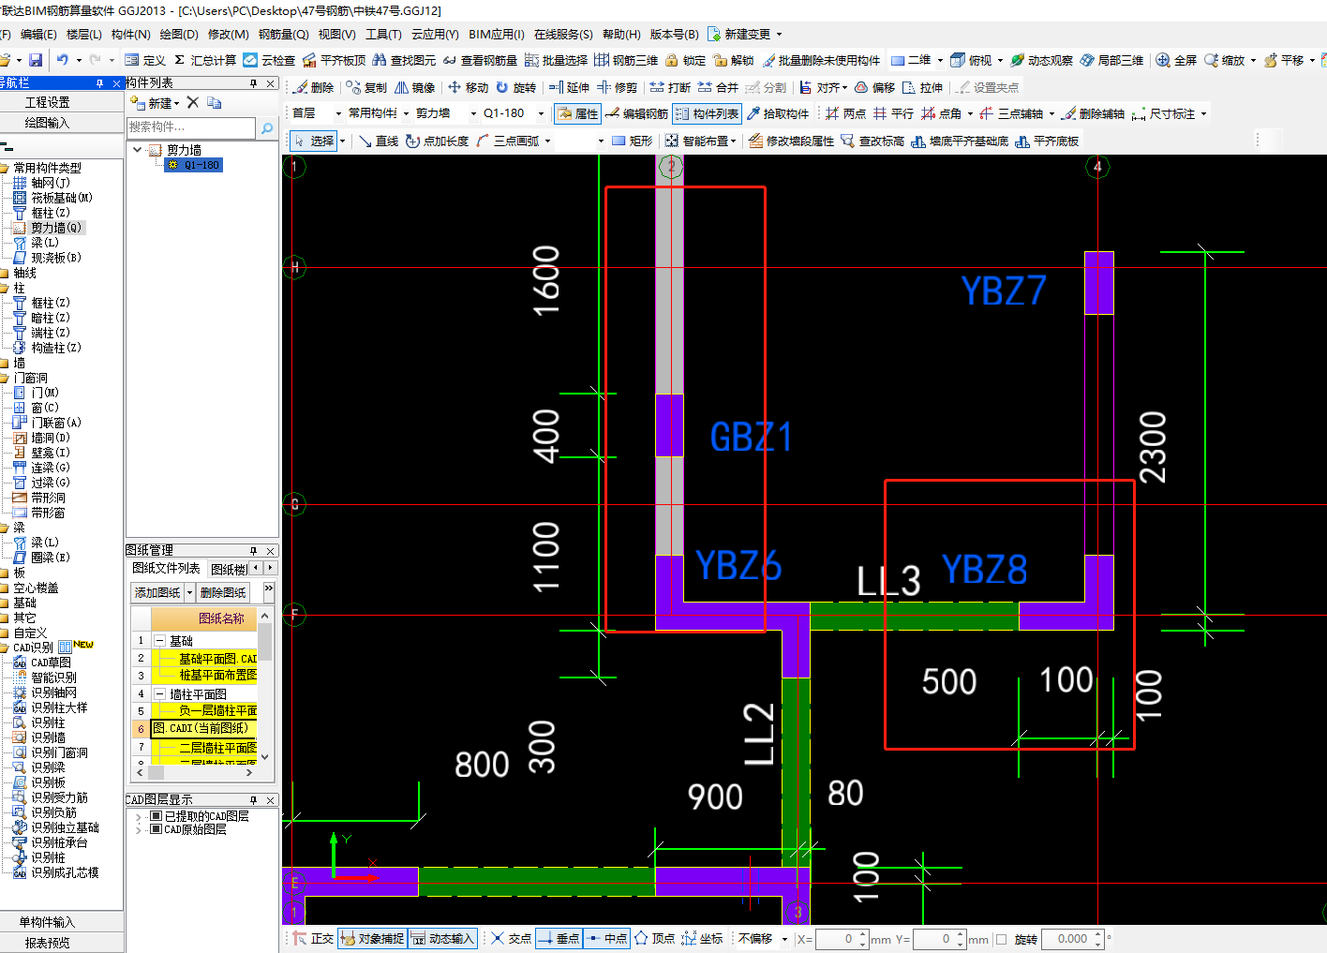Screen dimensions: 1327x953
Task: Toggle 对象捕捉 object snap
Action: pyautogui.click(x=372, y=938)
